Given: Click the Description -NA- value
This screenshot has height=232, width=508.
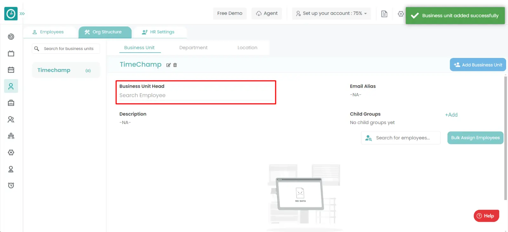Looking at the screenshot, I should pos(125,122).
